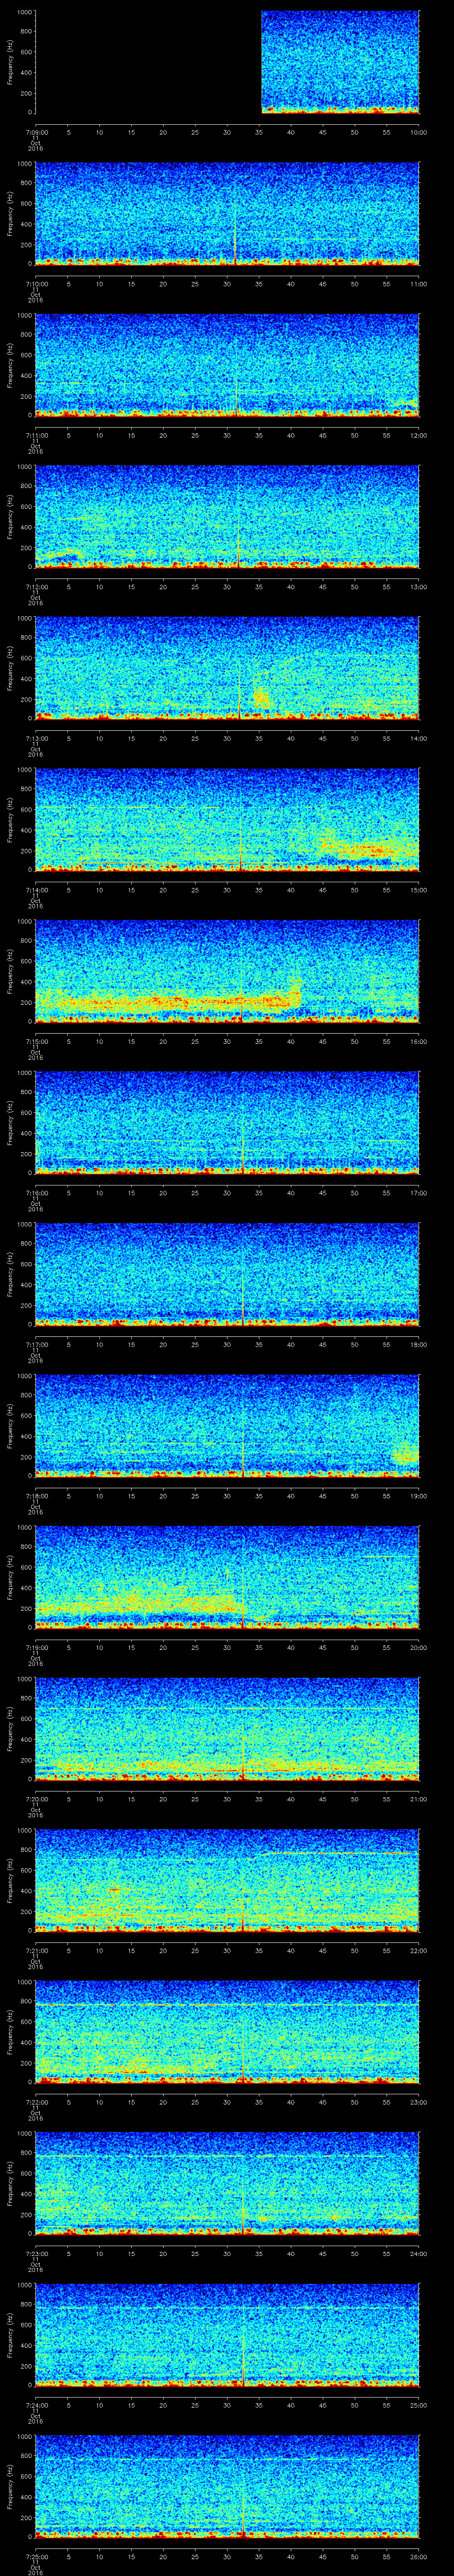
Task: Click the Frequency (Hz) label of the 7:09:00 panel
Action: (10, 62)
